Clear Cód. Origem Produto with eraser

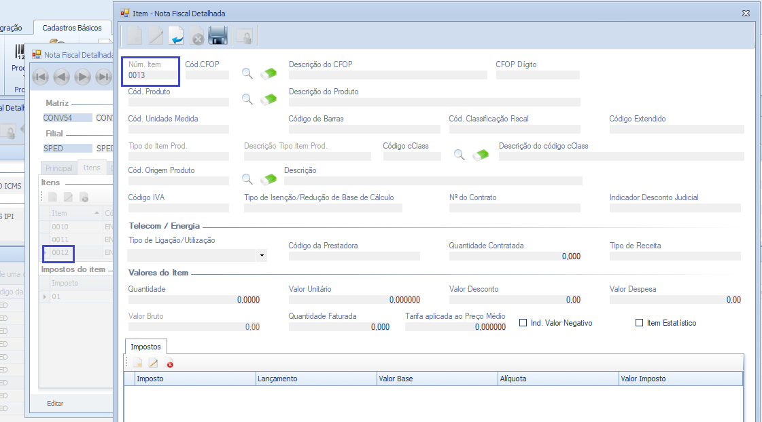(x=269, y=179)
